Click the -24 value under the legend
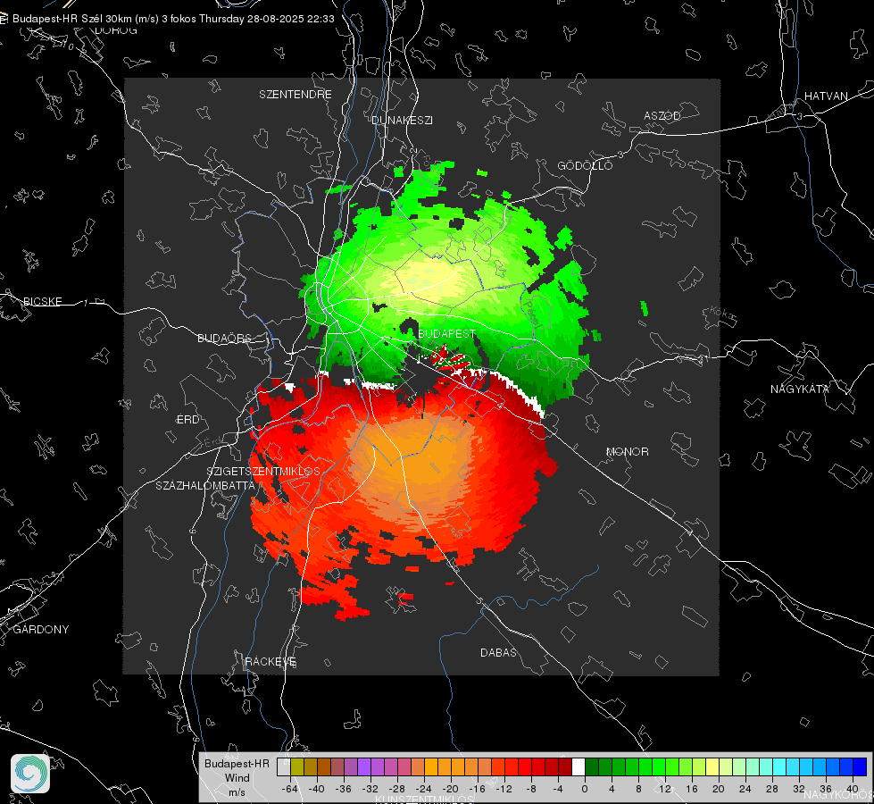The height and width of the screenshot is (804, 874). (x=424, y=789)
